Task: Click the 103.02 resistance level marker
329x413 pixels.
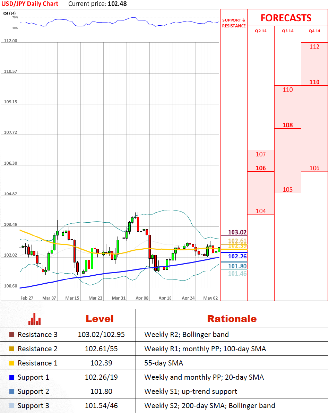Action: (x=237, y=232)
